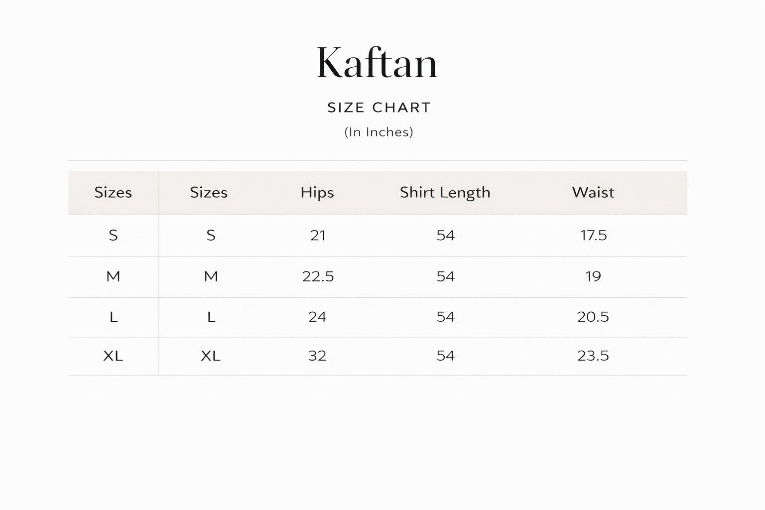
Task: Select the Waist column header
Action: [x=593, y=192]
